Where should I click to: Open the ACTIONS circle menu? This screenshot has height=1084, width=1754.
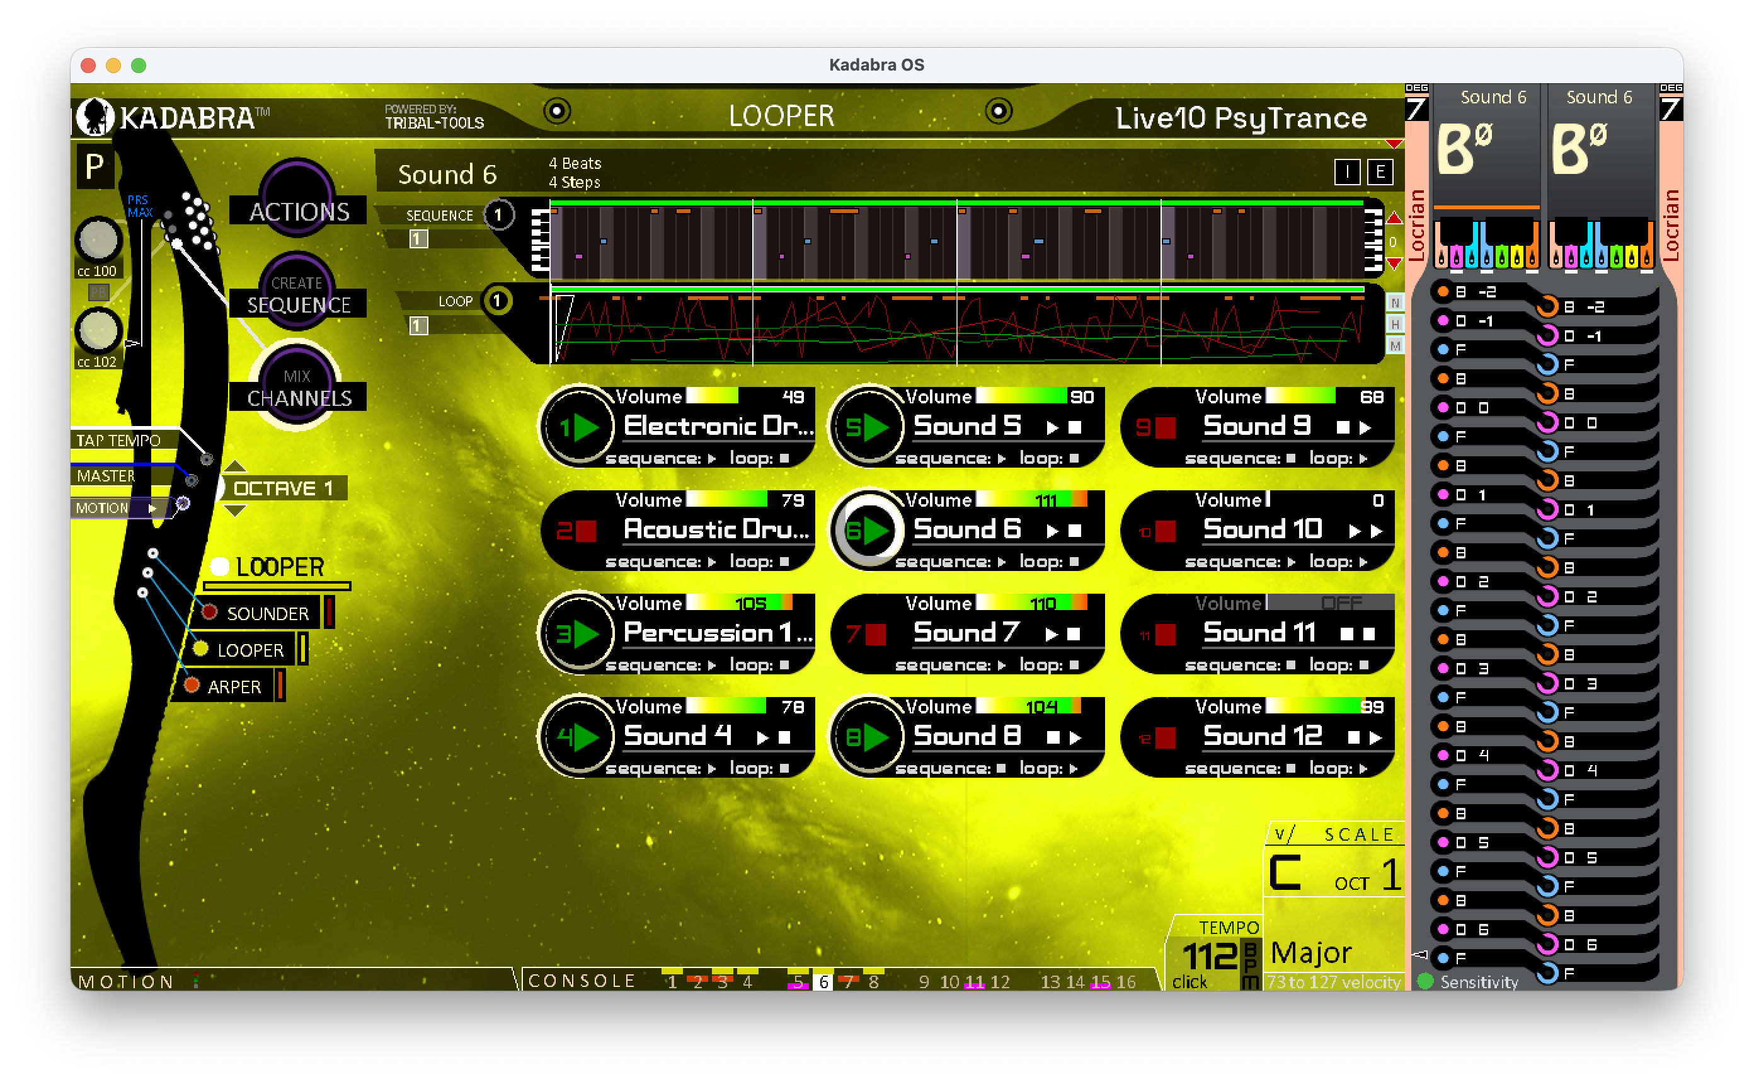(x=297, y=199)
